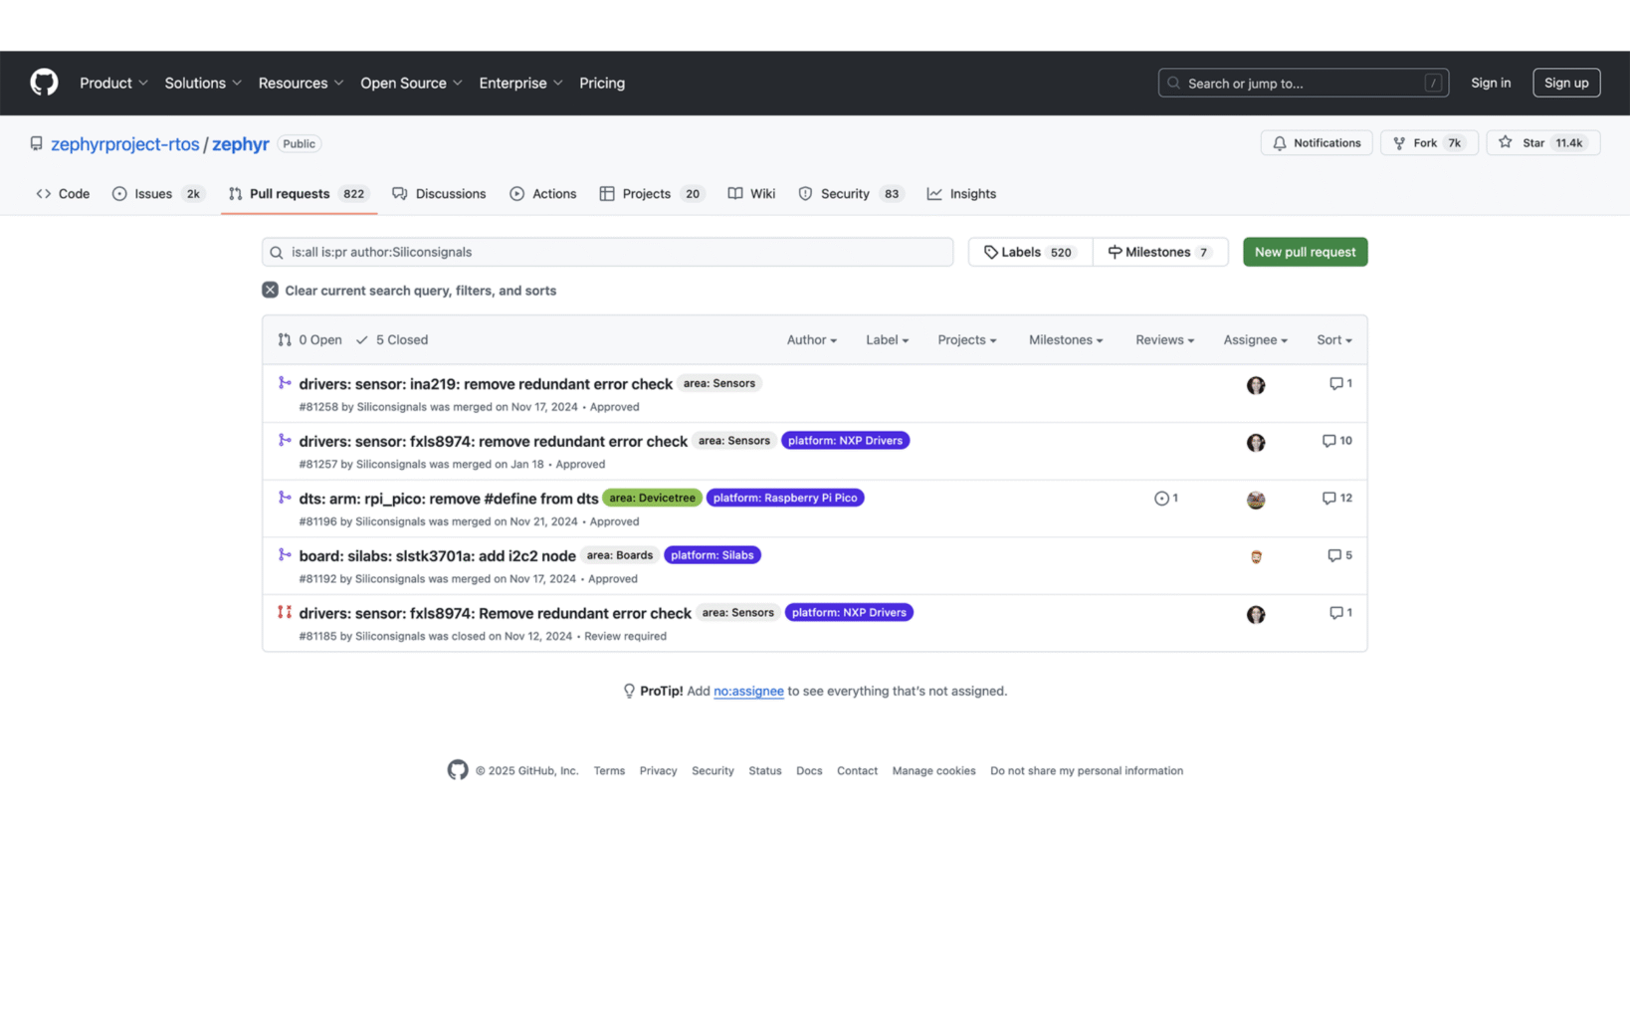This screenshot has width=1630, height=1019.
Task: Open the GitHub home logo in header
Action: tap(44, 83)
